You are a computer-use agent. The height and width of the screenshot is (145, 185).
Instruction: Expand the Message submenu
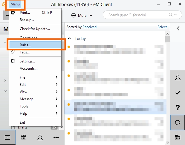[x=35, y=99]
